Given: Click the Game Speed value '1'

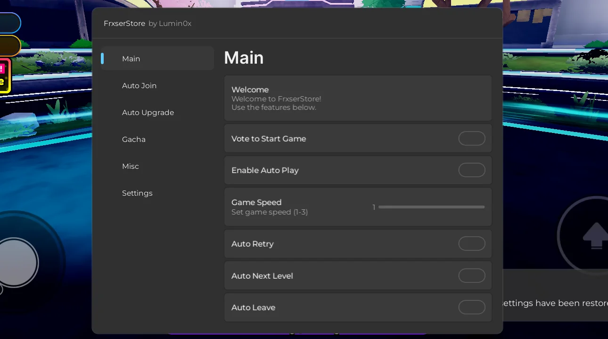Looking at the screenshot, I should 374,207.
